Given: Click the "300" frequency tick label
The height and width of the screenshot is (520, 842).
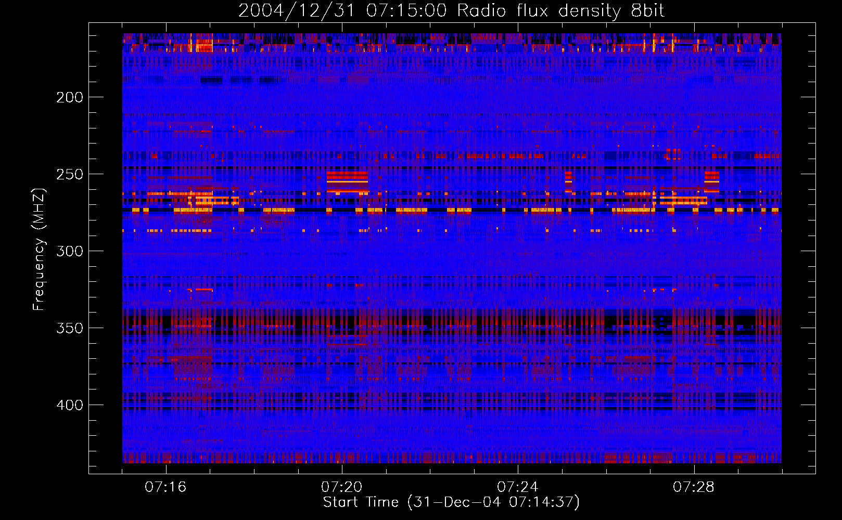Looking at the screenshot, I should (70, 251).
